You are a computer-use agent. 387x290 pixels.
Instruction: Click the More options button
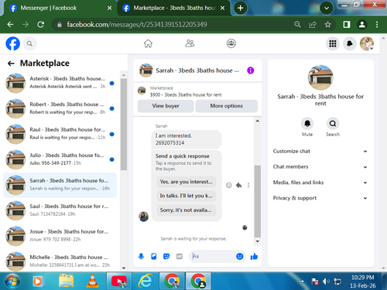[226, 106]
